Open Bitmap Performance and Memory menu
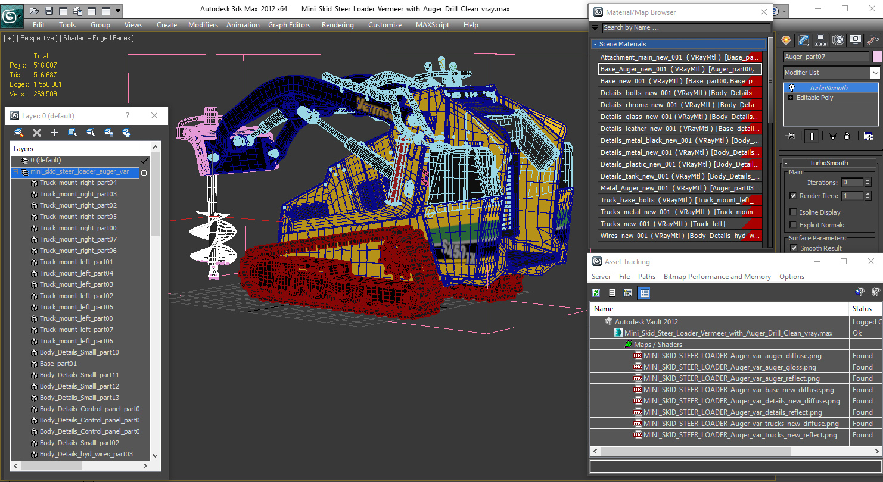The width and height of the screenshot is (883, 482). coord(717,277)
